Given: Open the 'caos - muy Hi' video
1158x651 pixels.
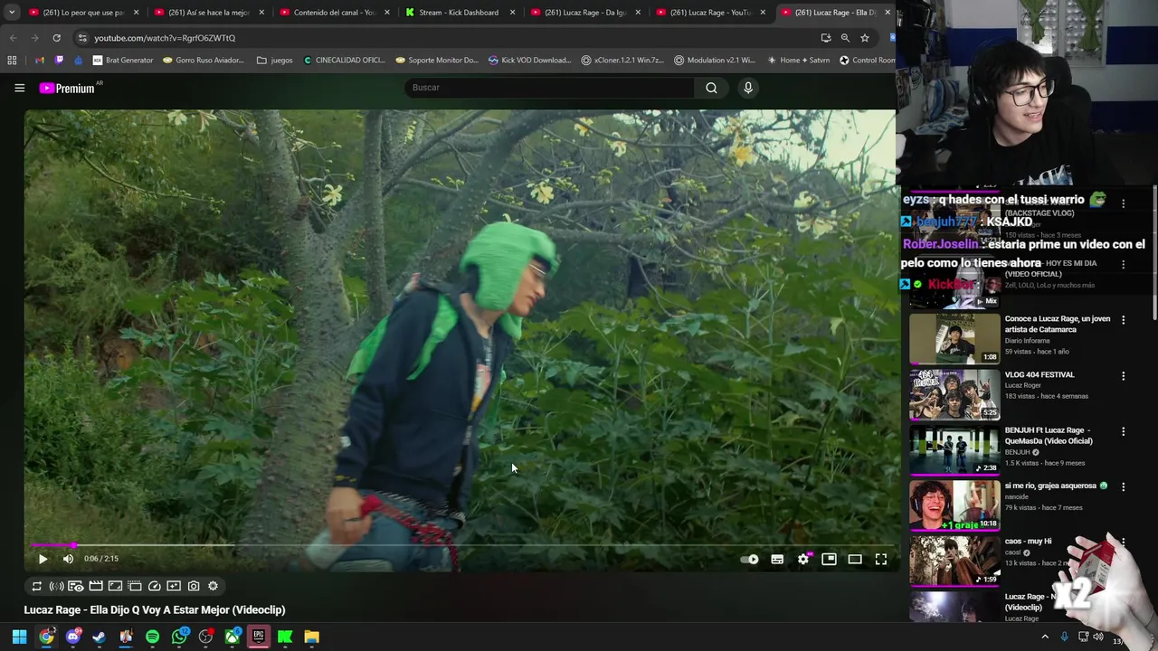Looking at the screenshot, I should (954, 561).
